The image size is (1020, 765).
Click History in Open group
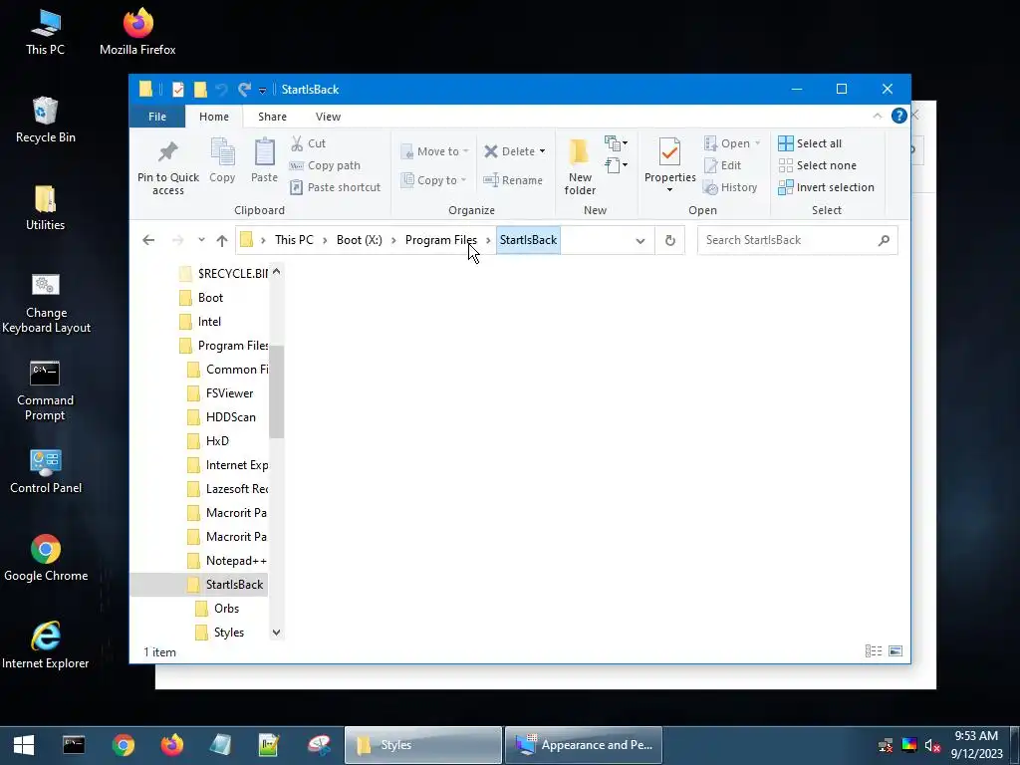pyautogui.click(x=730, y=187)
